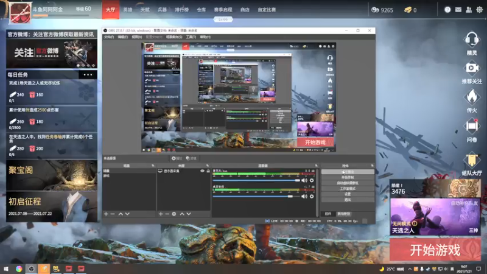Open the OBS 场景集合 menu

(174, 37)
